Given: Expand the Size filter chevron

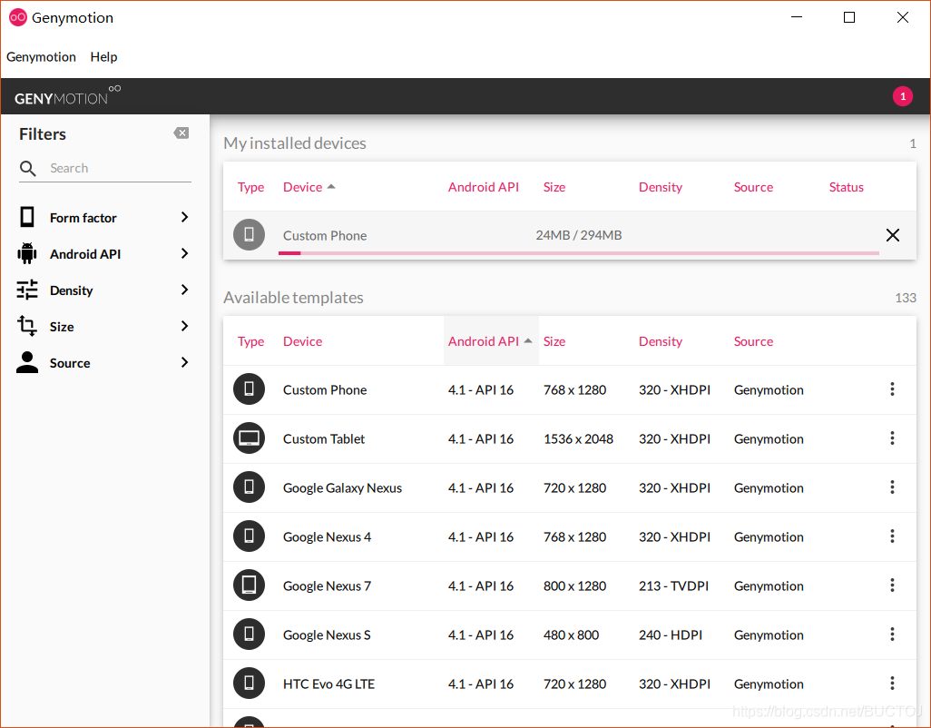Looking at the screenshot, I should tap(184, 326).
